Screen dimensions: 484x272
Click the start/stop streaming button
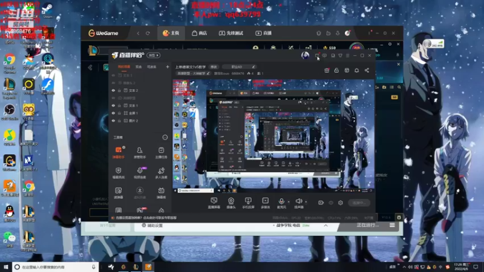(359, 202)
